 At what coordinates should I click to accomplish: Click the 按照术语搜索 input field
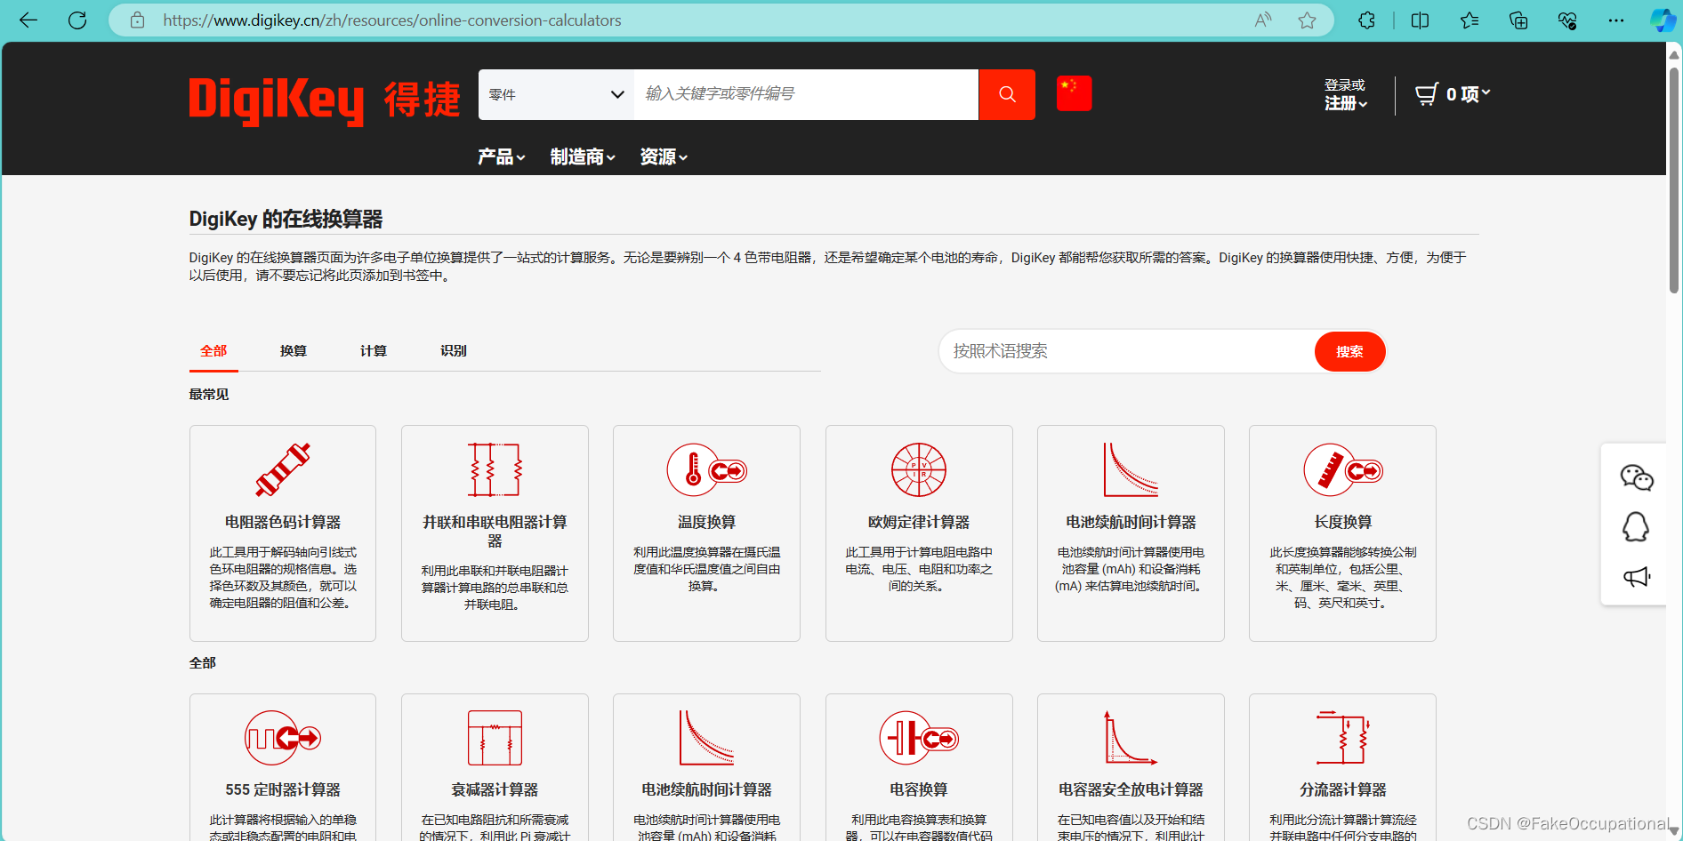click(1127, 352)
